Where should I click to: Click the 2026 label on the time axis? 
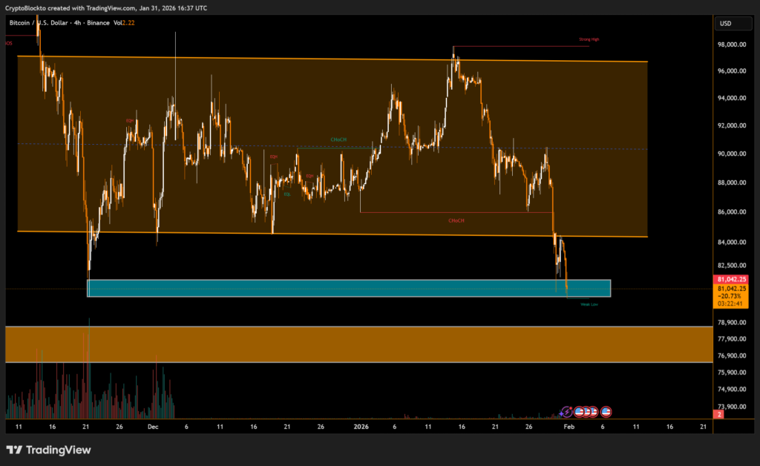(361, 427)
